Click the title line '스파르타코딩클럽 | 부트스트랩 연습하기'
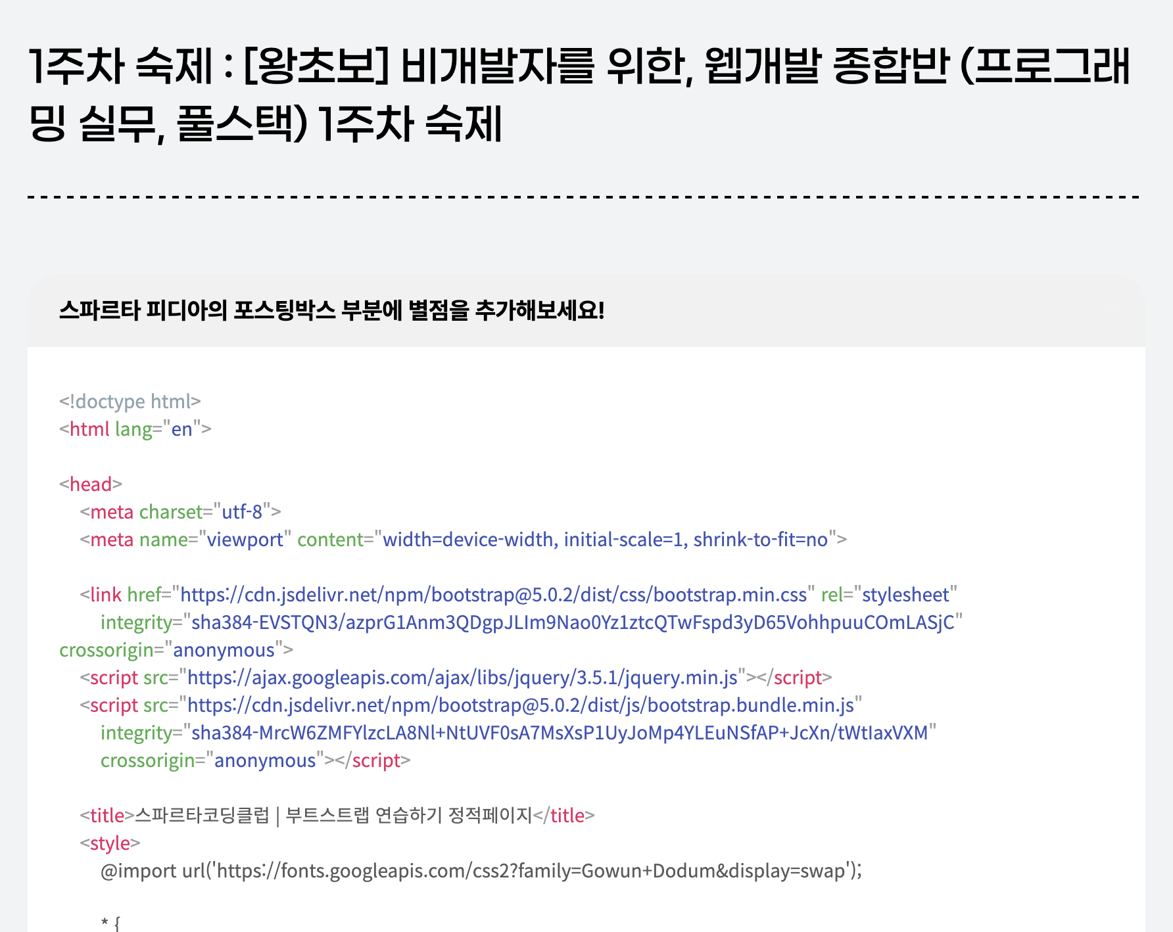This screenshot has height=932, width=1173. [337, 815]
